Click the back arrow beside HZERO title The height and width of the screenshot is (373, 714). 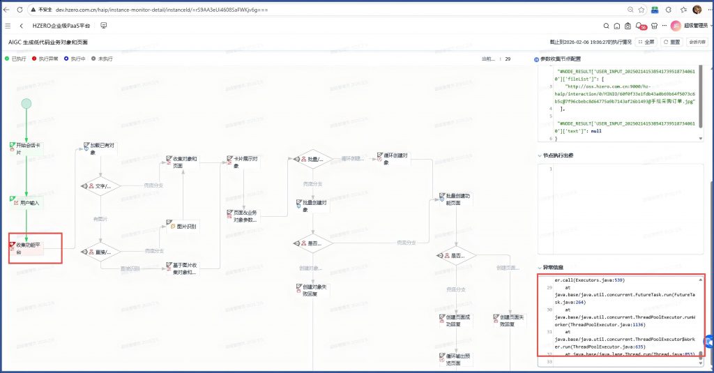(22, 26)
